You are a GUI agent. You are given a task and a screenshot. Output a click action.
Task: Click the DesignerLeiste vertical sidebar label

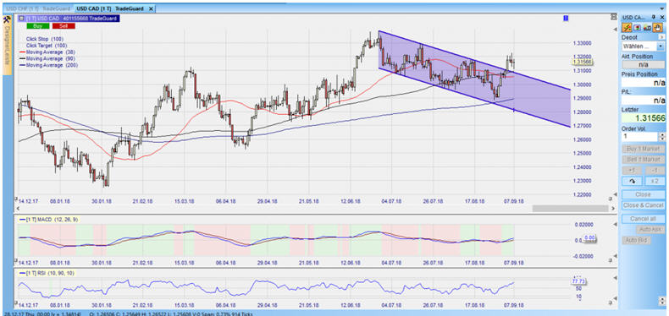point(7,45)
